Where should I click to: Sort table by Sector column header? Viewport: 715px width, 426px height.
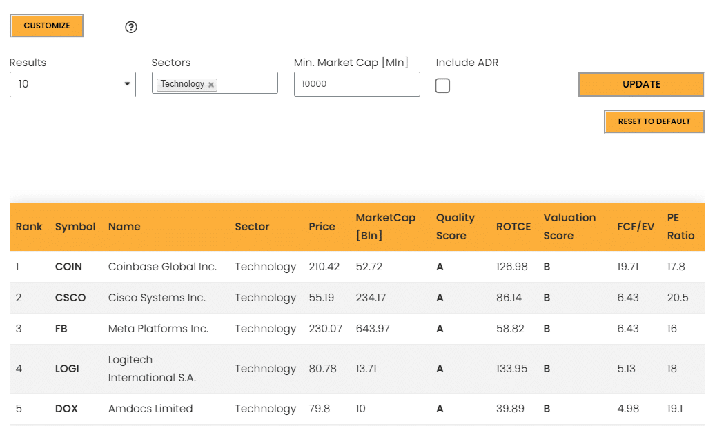(252, 226)
